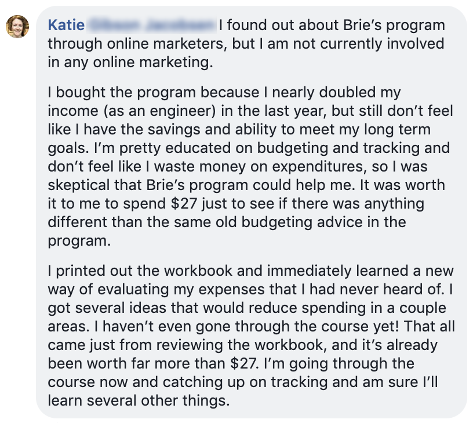Click the first paragraph about online marketers
473x423 pixels.
(x=232, y=44)
